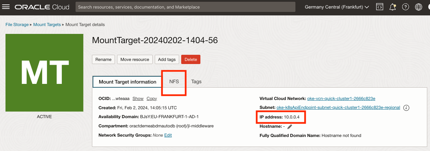Select Mount Target information tab
This screenshot has width=430, height=151.
click(127, 82)
